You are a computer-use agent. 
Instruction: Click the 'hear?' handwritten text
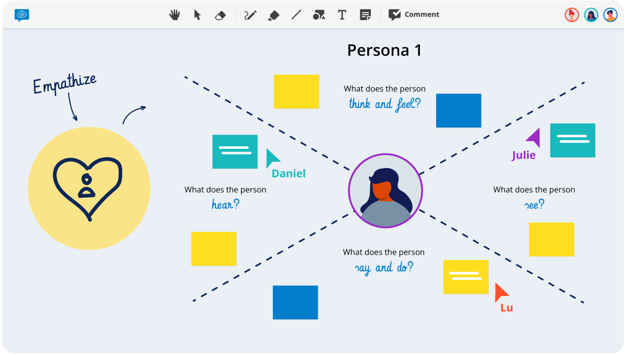pos(225,204)
